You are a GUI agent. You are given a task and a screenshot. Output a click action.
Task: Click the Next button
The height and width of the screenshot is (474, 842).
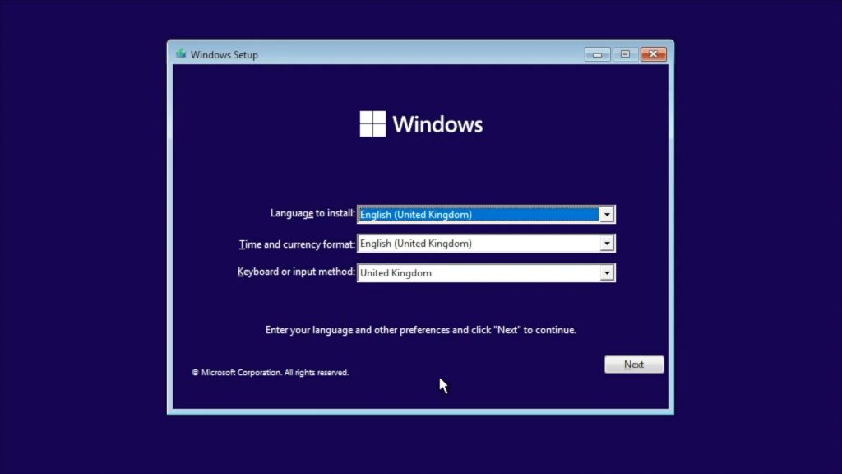point(633,364)
